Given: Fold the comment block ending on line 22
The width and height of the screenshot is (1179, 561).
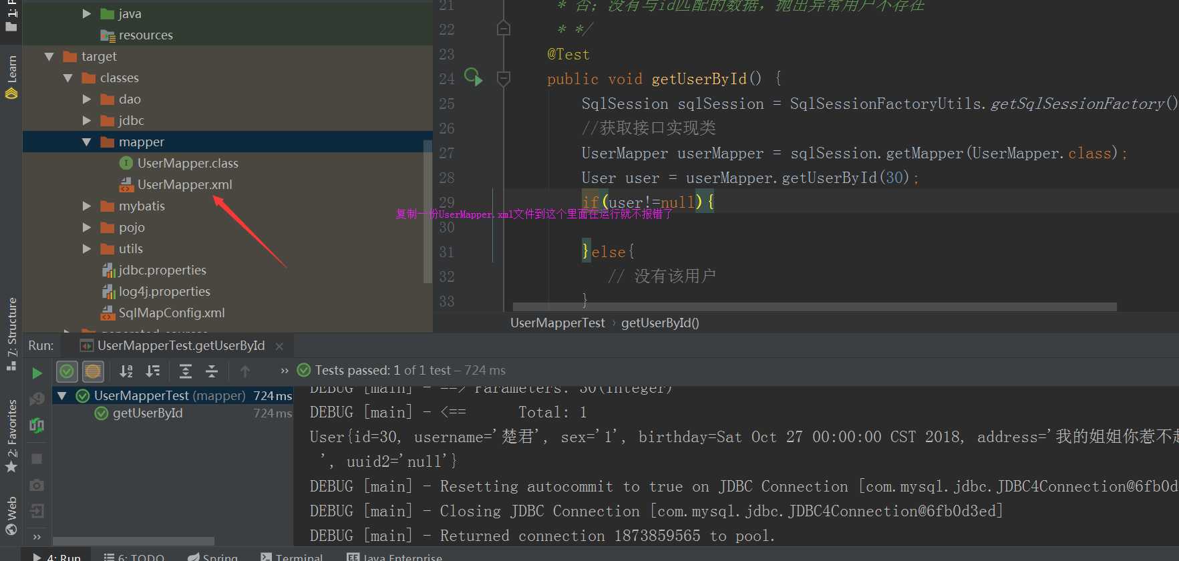Looking at the screenshot, I should coord(504,29).
